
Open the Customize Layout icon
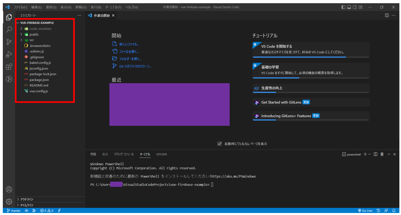point(361,7)
